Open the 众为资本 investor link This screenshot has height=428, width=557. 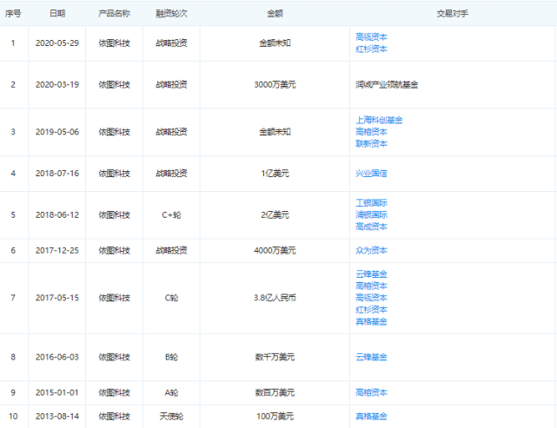point(371,250)
